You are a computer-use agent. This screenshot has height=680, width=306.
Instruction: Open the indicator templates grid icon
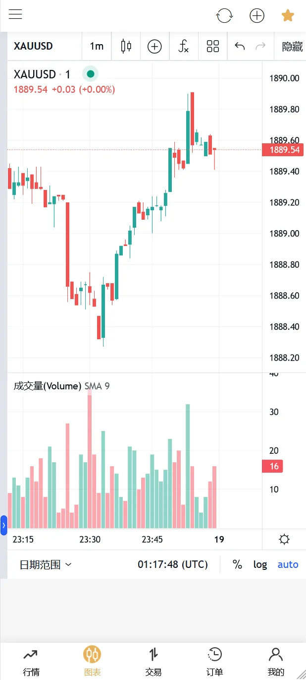pos(213,47)
